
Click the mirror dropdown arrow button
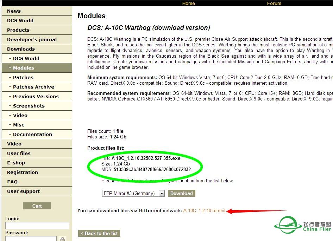[162, 193]
